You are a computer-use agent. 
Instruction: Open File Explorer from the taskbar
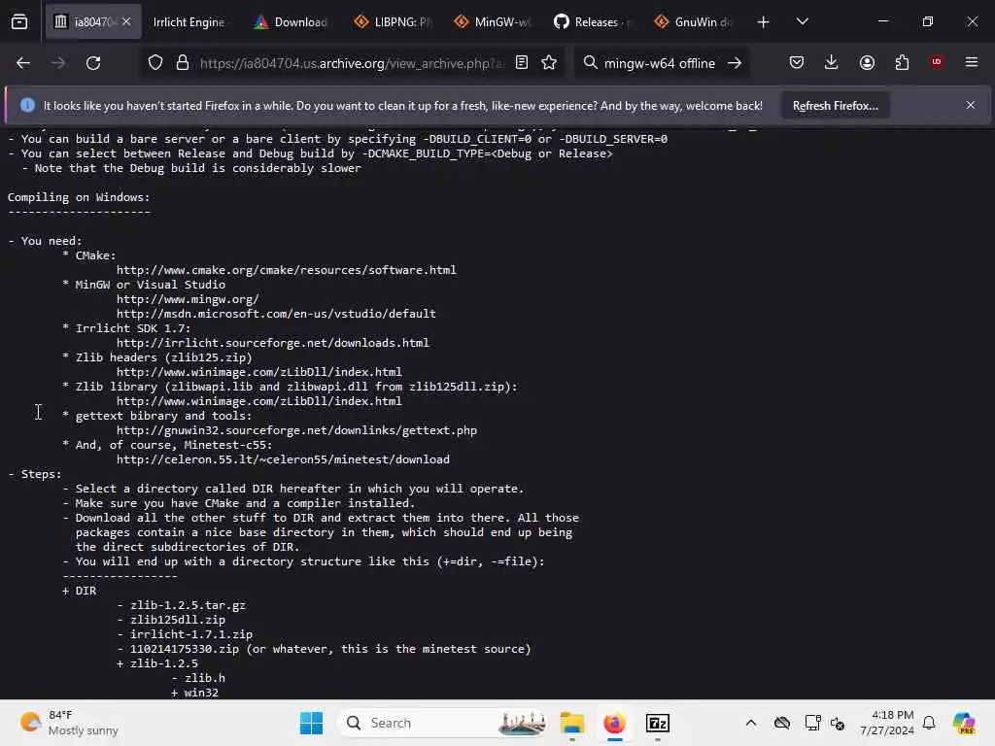[571, 723]
